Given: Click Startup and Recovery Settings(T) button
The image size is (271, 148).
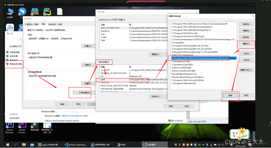Looking at the screenshot, I should 88,83.
